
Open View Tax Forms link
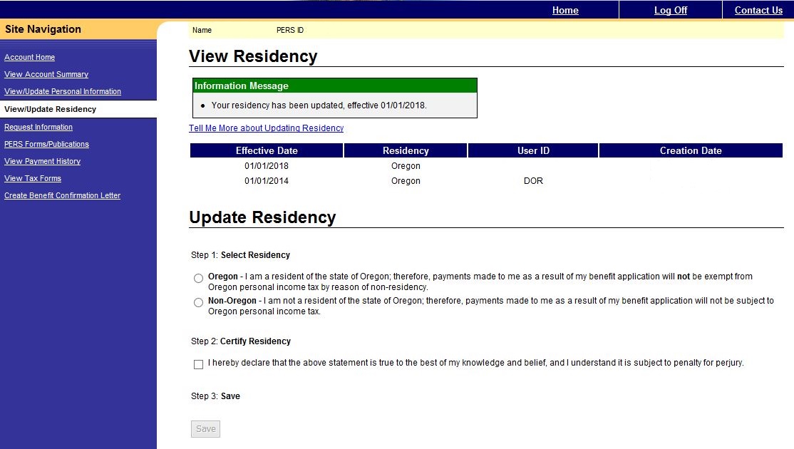[33, 178]
